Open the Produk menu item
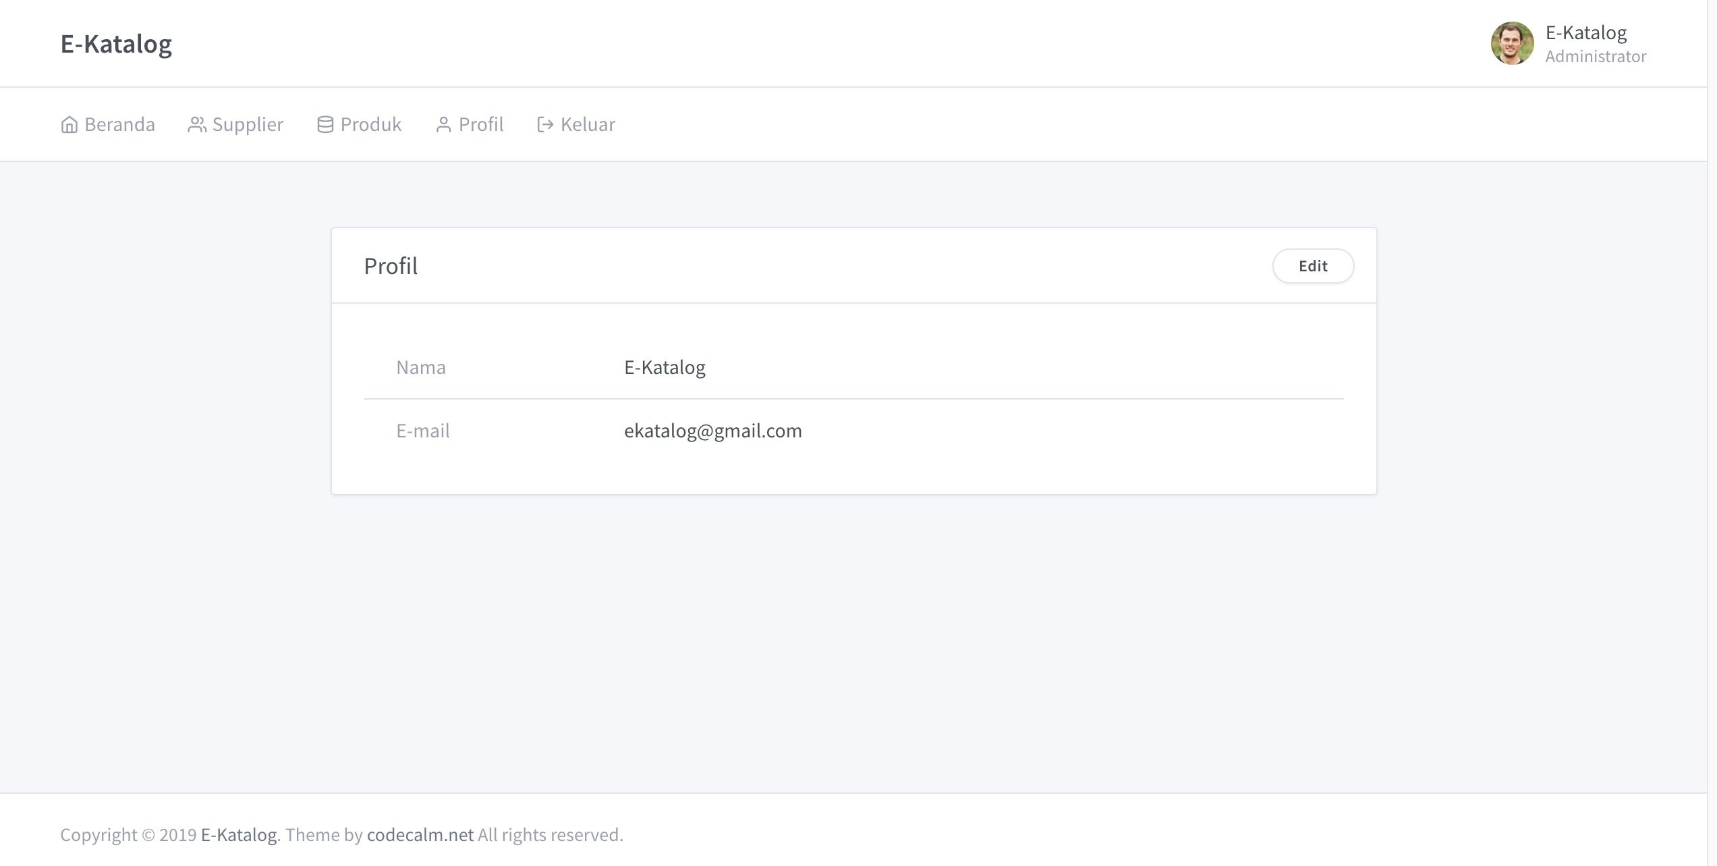The width and height of the screenshot is (1717, 866). click(370, 125)
